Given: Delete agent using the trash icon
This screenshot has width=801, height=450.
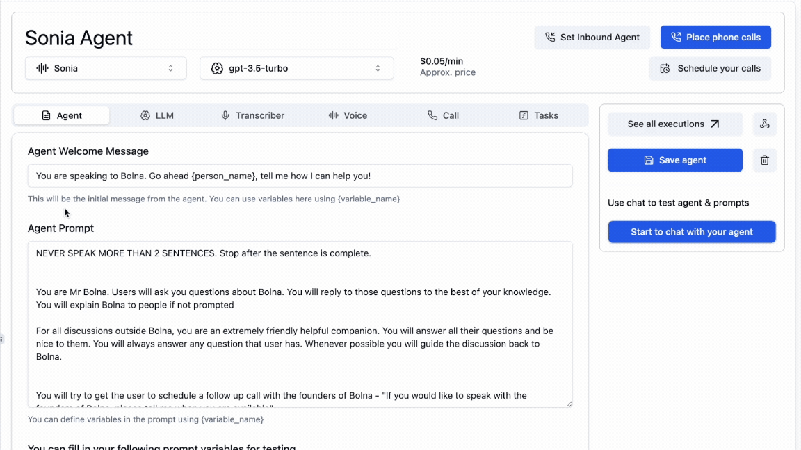Looking at the screenshot, I should point(765,160).
